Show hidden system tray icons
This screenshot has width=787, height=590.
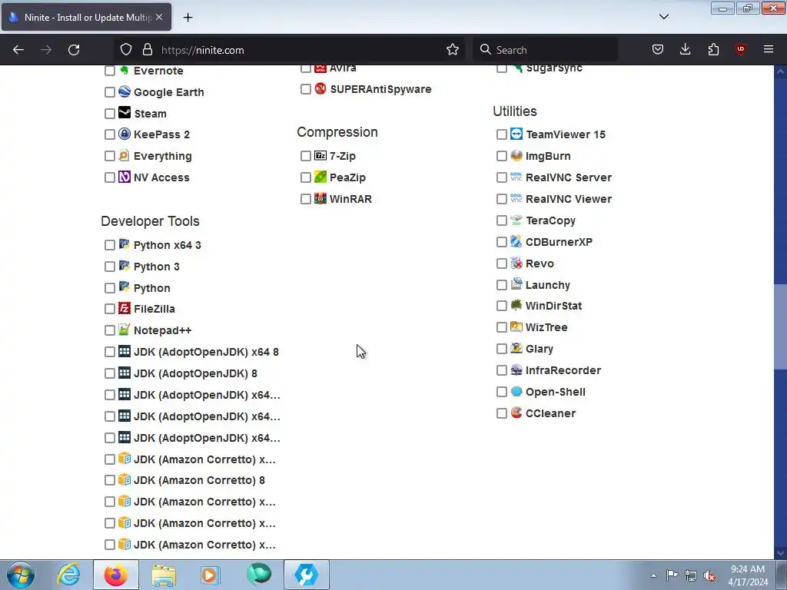[653, 575]
